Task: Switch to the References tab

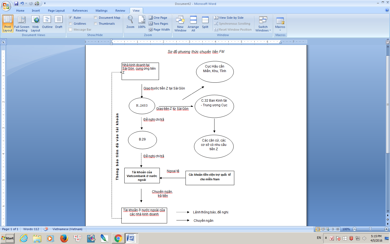Action: point(80,11)
